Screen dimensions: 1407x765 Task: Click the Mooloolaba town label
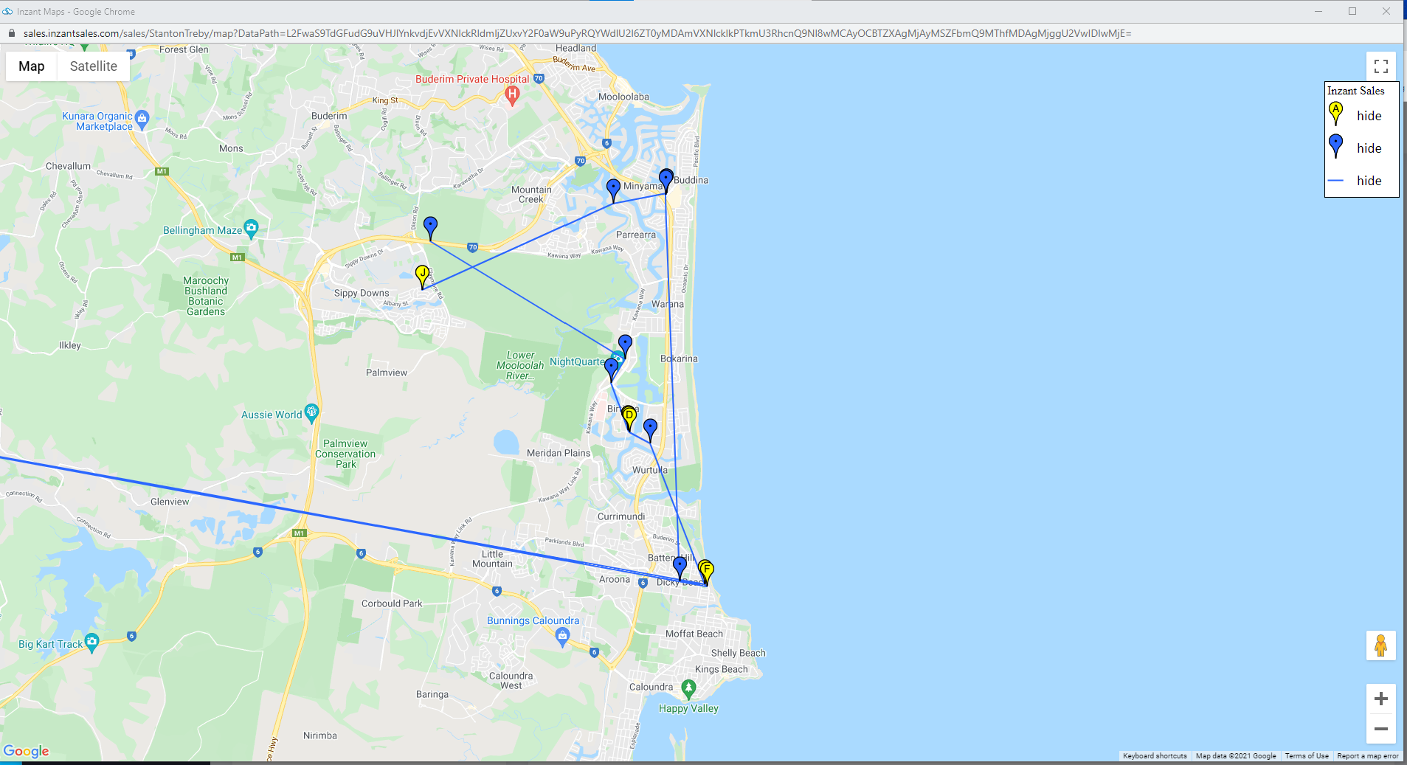tap(623, 97)
